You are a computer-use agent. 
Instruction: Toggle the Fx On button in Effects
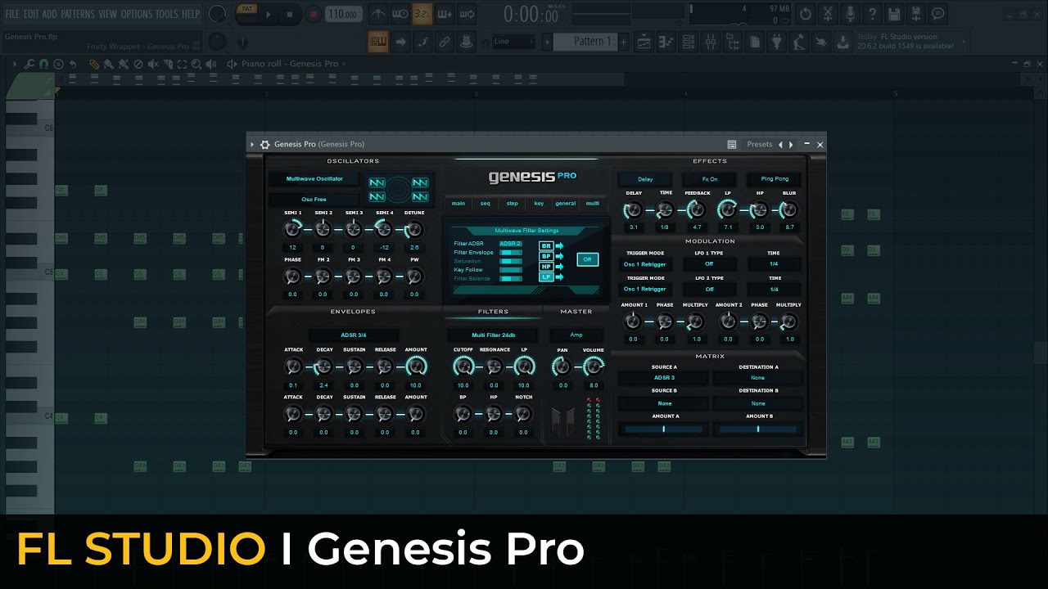coord(709,179)
